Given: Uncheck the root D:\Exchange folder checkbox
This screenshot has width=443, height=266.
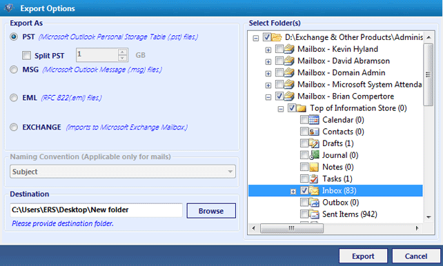Looking at the screenshot, I should (x=267, y=37).
